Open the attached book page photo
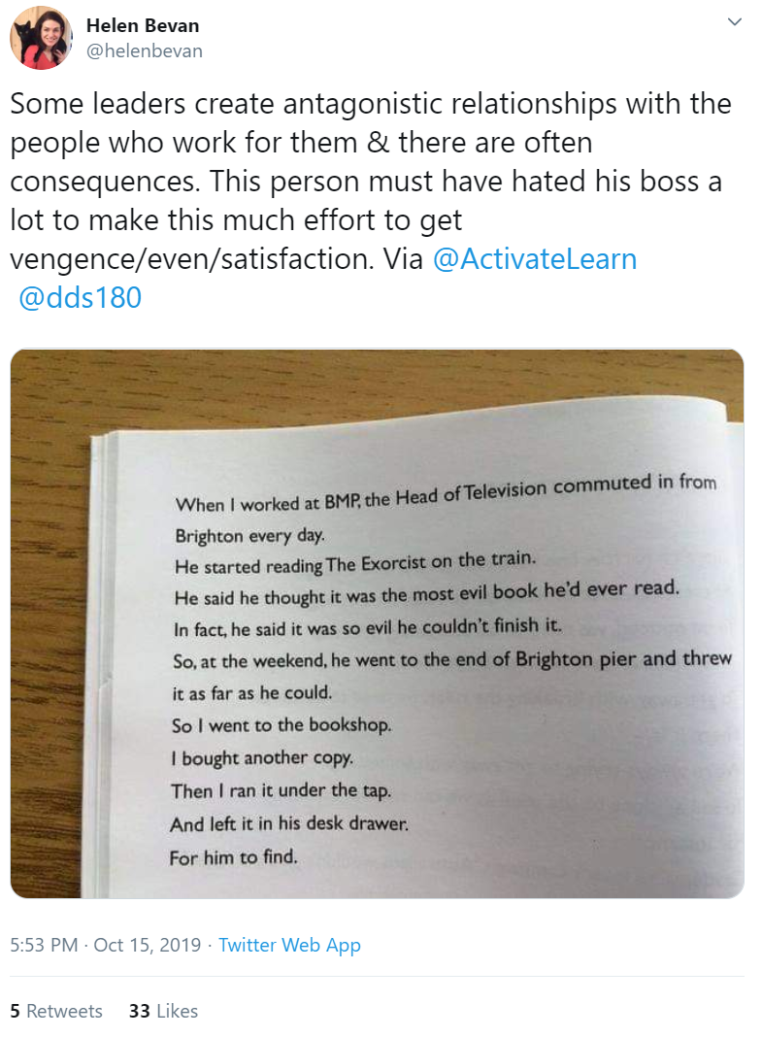The image size is (762, 1037). tap(378, 623)
